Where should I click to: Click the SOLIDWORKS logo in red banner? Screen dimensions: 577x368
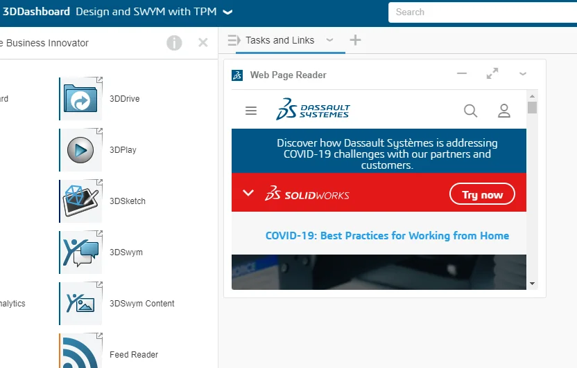[x=307, y=193]
